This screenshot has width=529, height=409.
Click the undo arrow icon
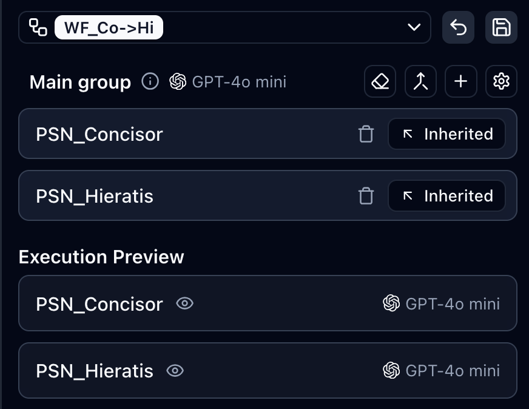click(458, 28)
